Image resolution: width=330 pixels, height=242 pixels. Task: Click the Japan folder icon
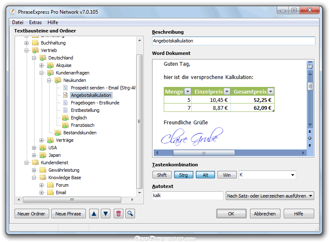coord(43,155)
